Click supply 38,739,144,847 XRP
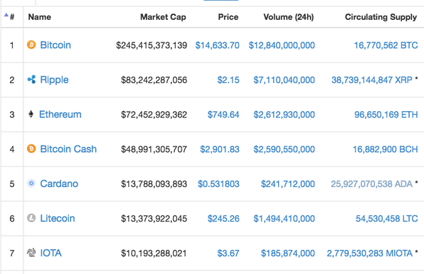 coord(372,80)
